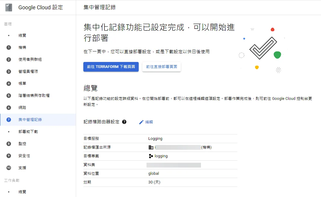
Task: Click the 'logging' project name text
Action: 161,156
